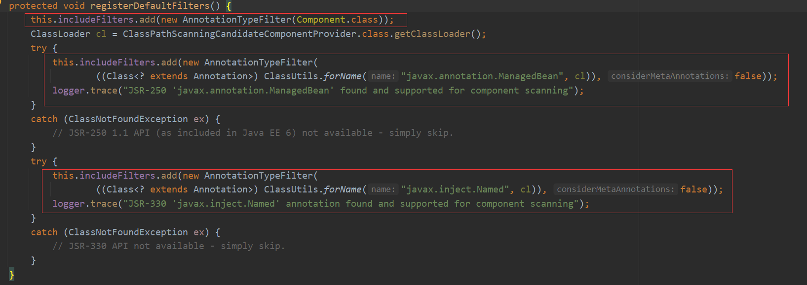
Task: Click 'forName' on the ManagedBean line
Action: click(343, 76)
